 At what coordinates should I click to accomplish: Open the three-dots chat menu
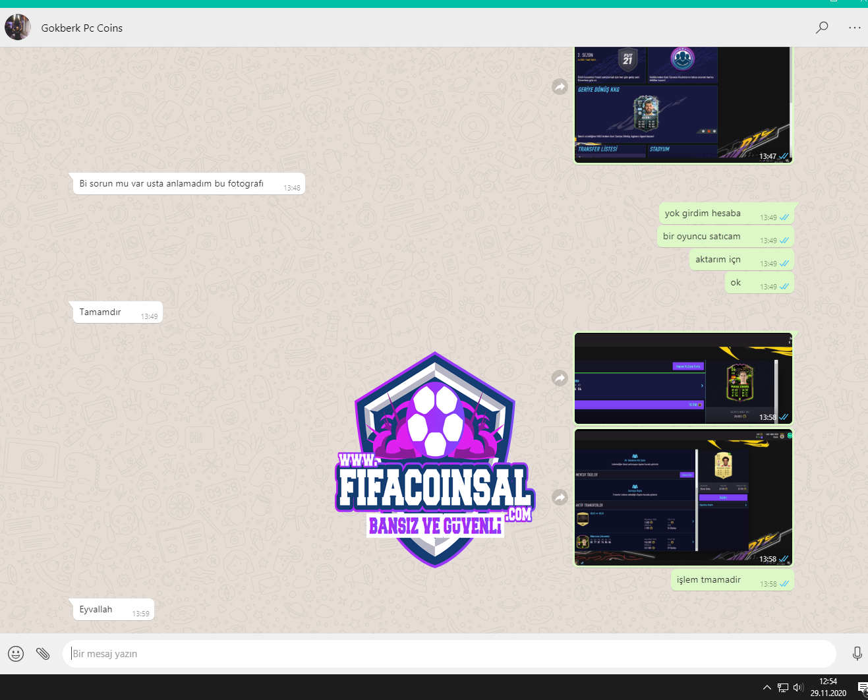click(855, 28)
